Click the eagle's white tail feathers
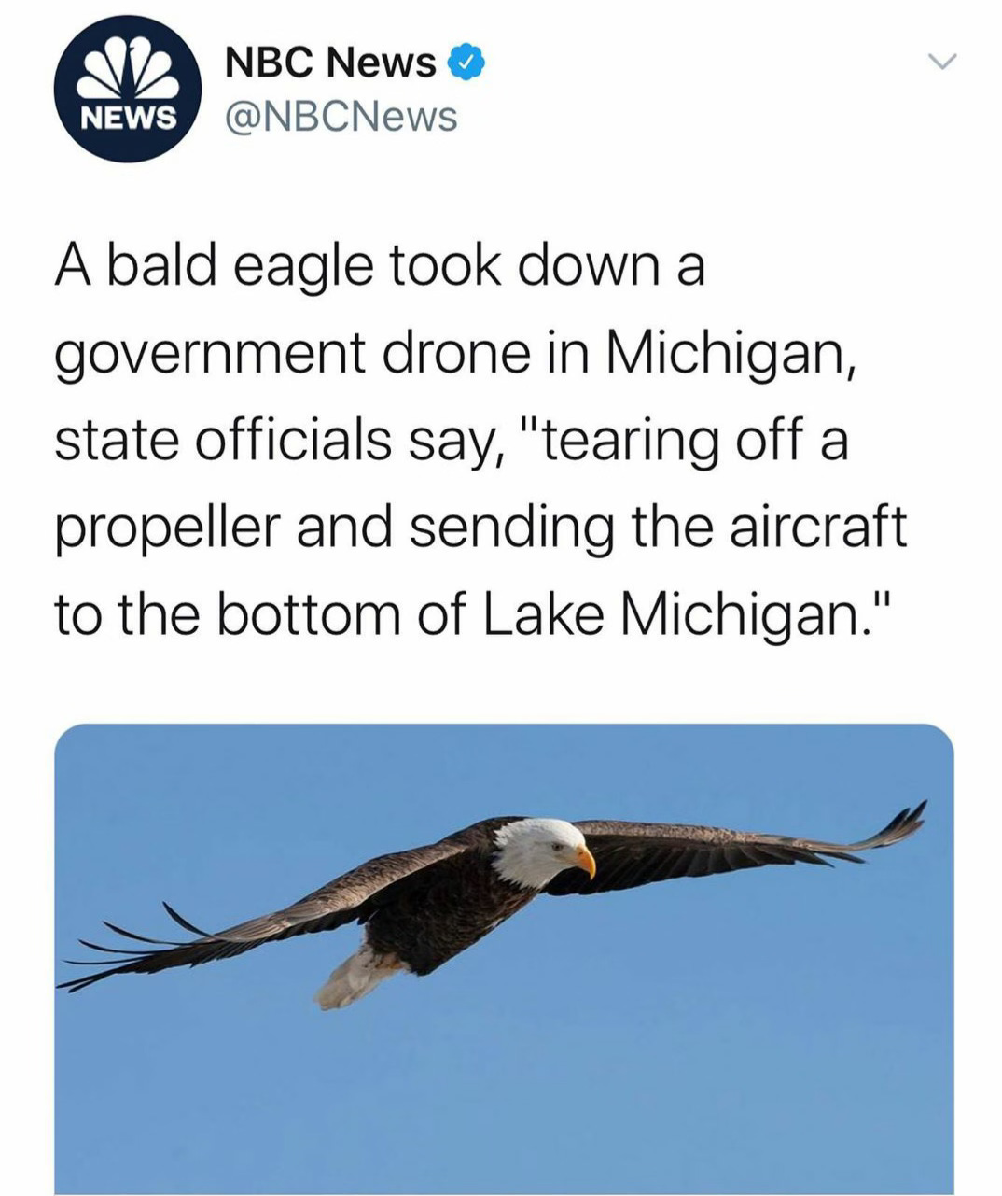 point(351,978)
